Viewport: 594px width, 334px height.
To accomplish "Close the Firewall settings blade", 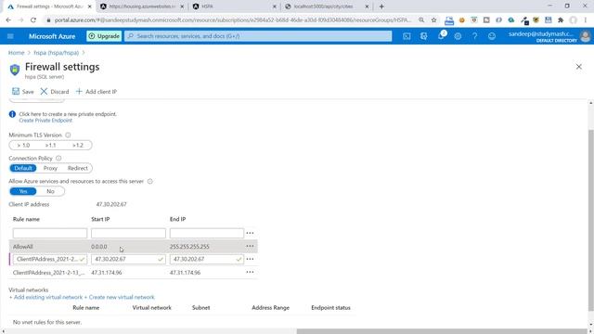I will (x=579, y=67).
